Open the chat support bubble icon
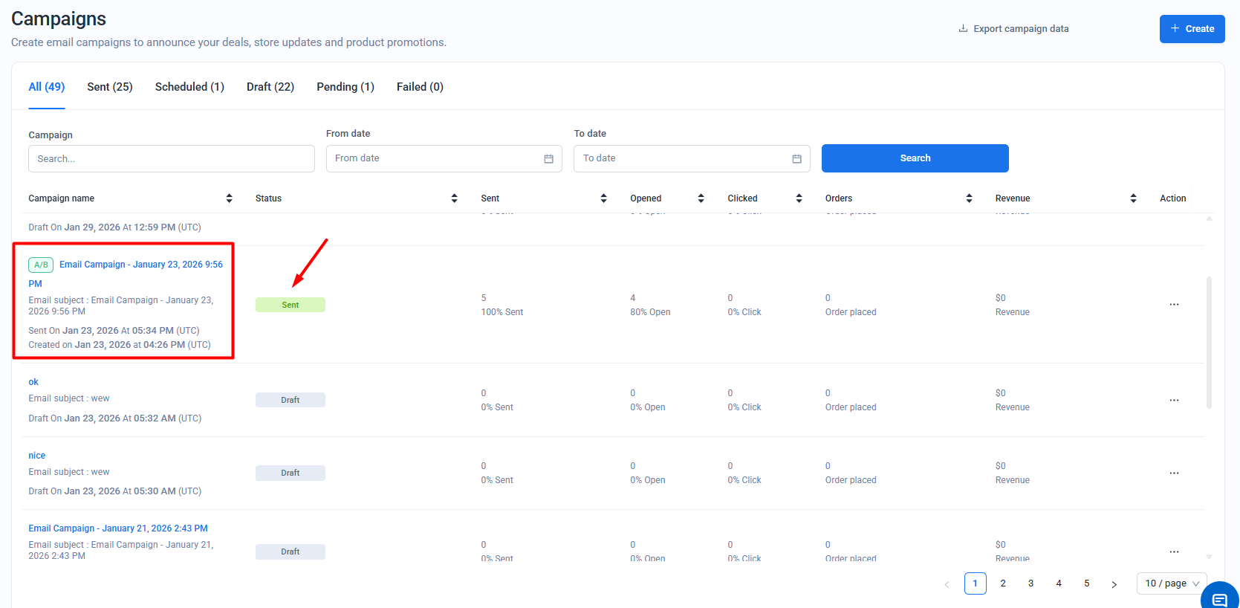The image size is (1240, 608). tap(1219, 599)
